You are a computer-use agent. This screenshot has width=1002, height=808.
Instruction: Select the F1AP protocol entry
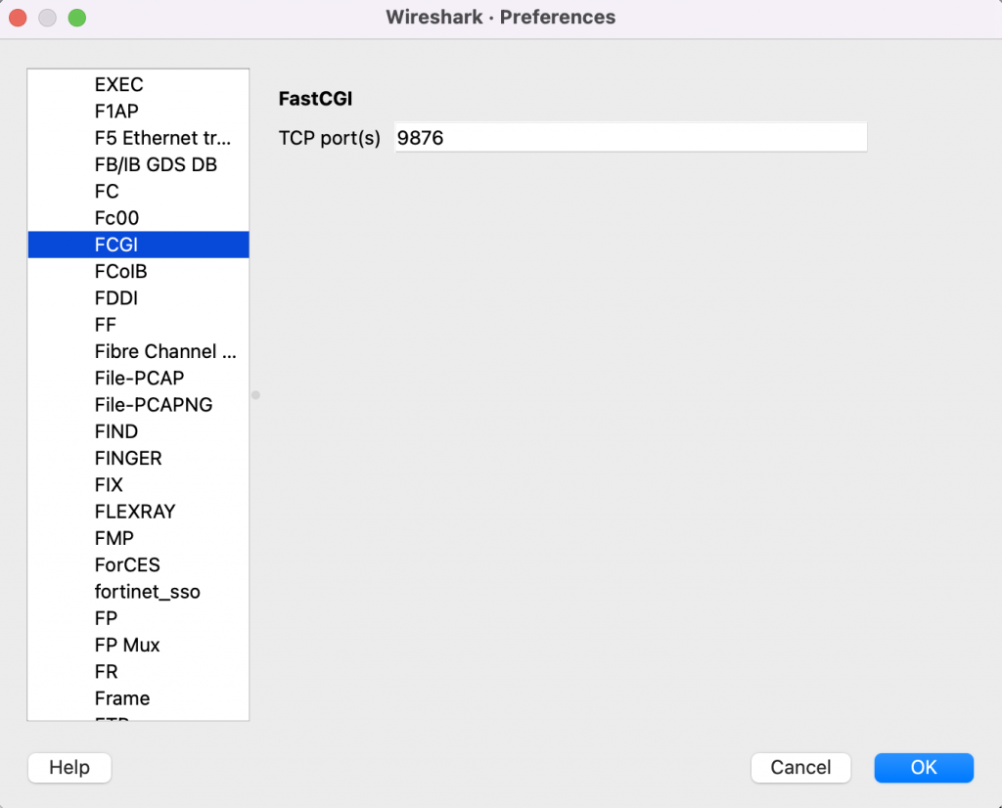coord(139,112)
